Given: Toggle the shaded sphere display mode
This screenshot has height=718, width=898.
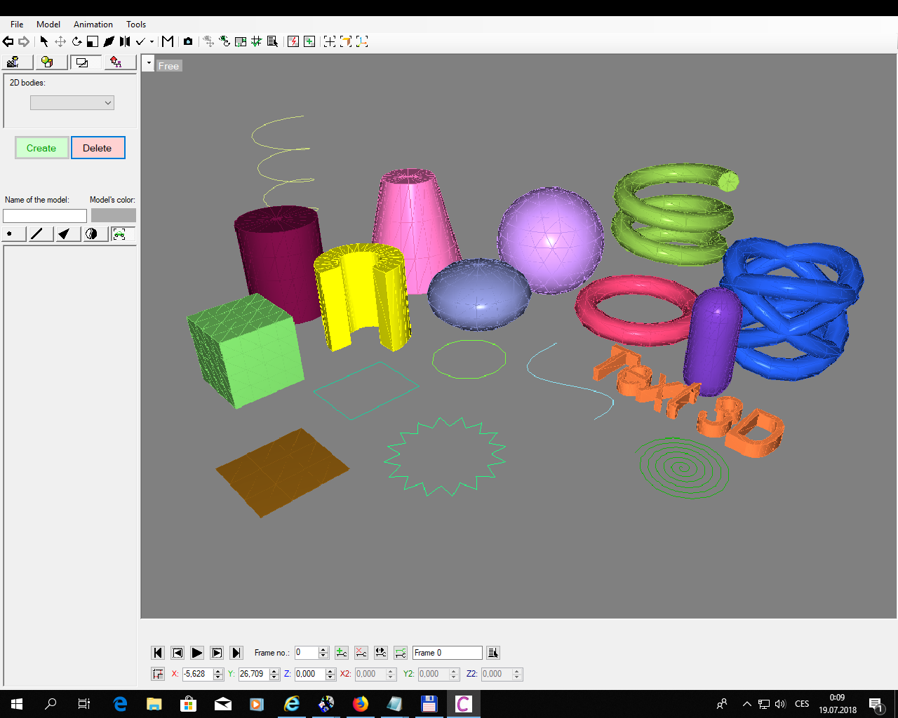Looking at the screenshot, I should (92, 234).
